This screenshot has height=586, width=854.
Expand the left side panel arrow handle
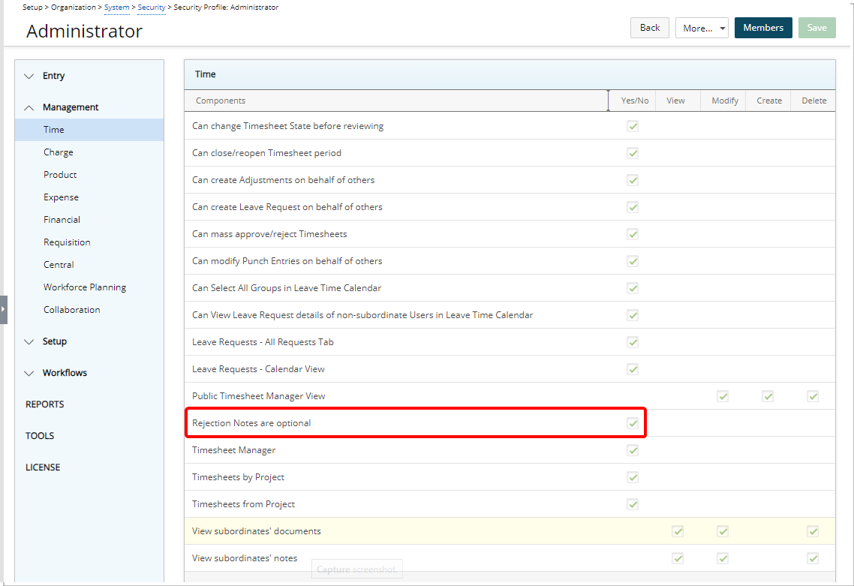(4, 309)
